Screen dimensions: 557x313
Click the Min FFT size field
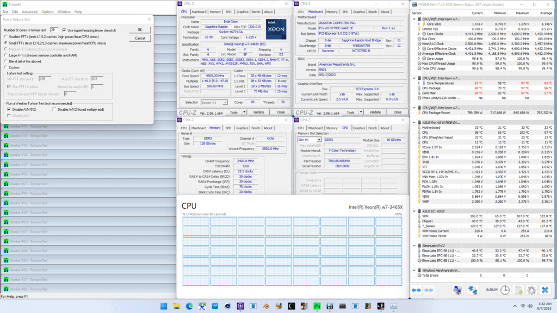45,79
